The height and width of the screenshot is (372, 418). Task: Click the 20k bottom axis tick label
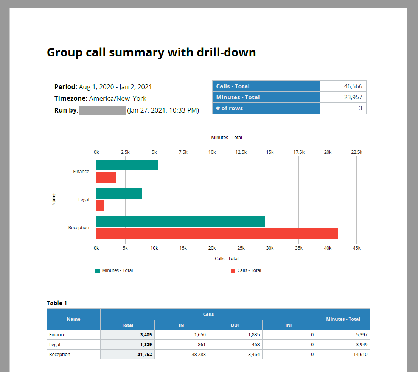(x=212, y=248)
